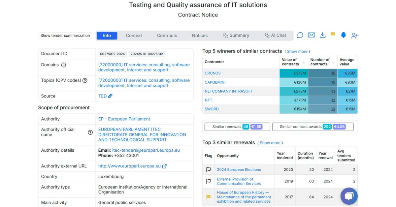The height and width of the screenshot is (207, 396).
Task: Click help icon next to Authority official name
Action: 90,132
